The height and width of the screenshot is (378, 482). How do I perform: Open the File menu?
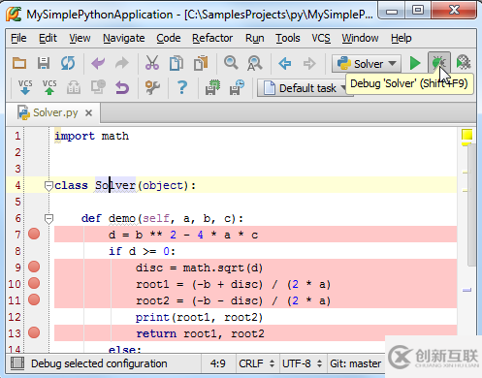pyautogui.click(x=18, y=38)
